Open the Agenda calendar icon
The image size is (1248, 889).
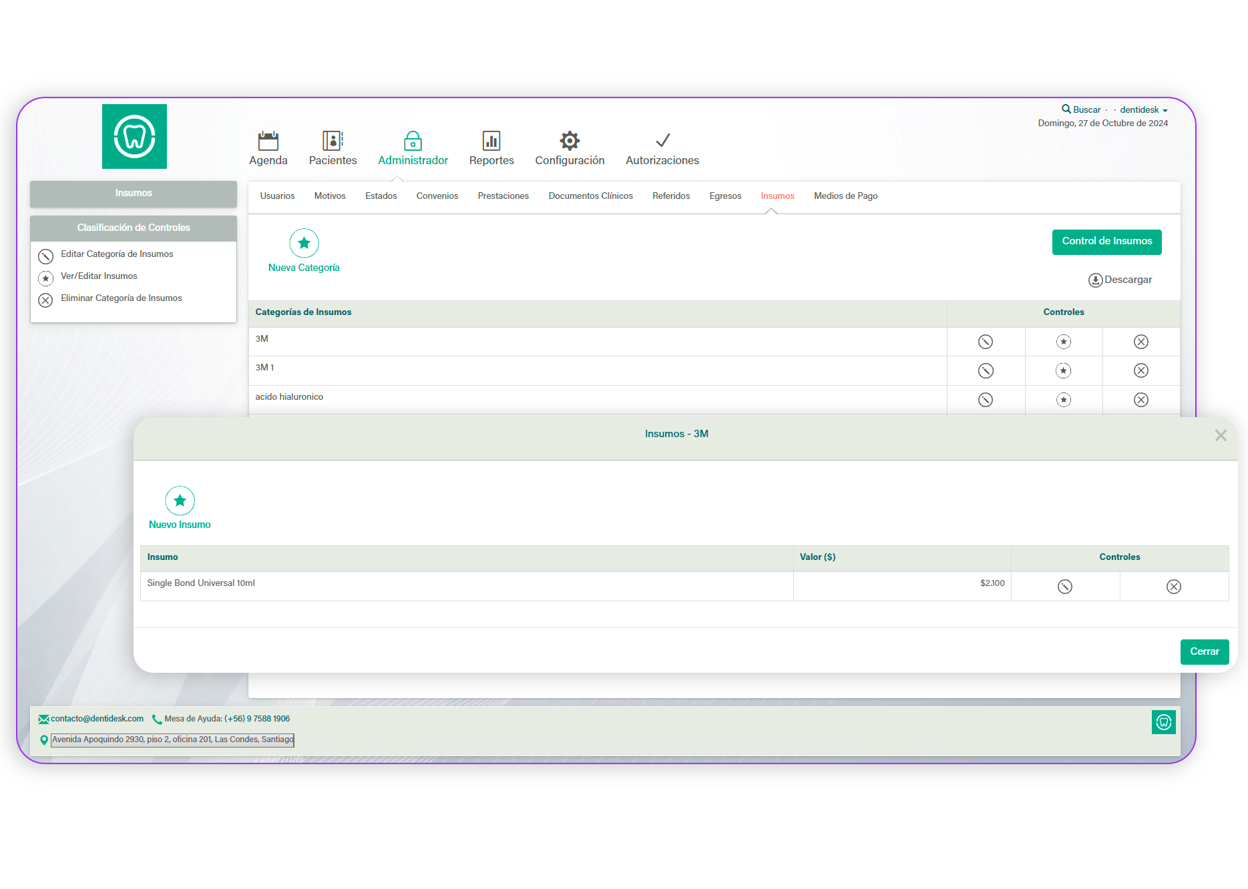pos(268,141)
